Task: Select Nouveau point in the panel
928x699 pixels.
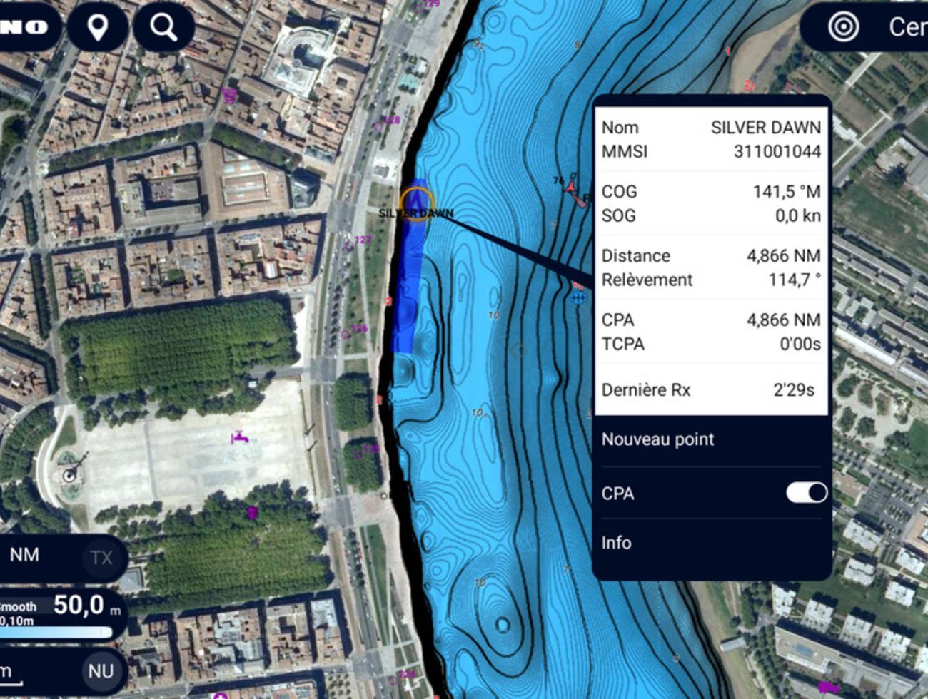Action: (657, 439)
